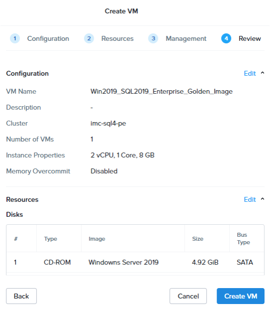The image size is (270, 312).
Task: Click the step 1 circle icon
Action: (15, 38)
